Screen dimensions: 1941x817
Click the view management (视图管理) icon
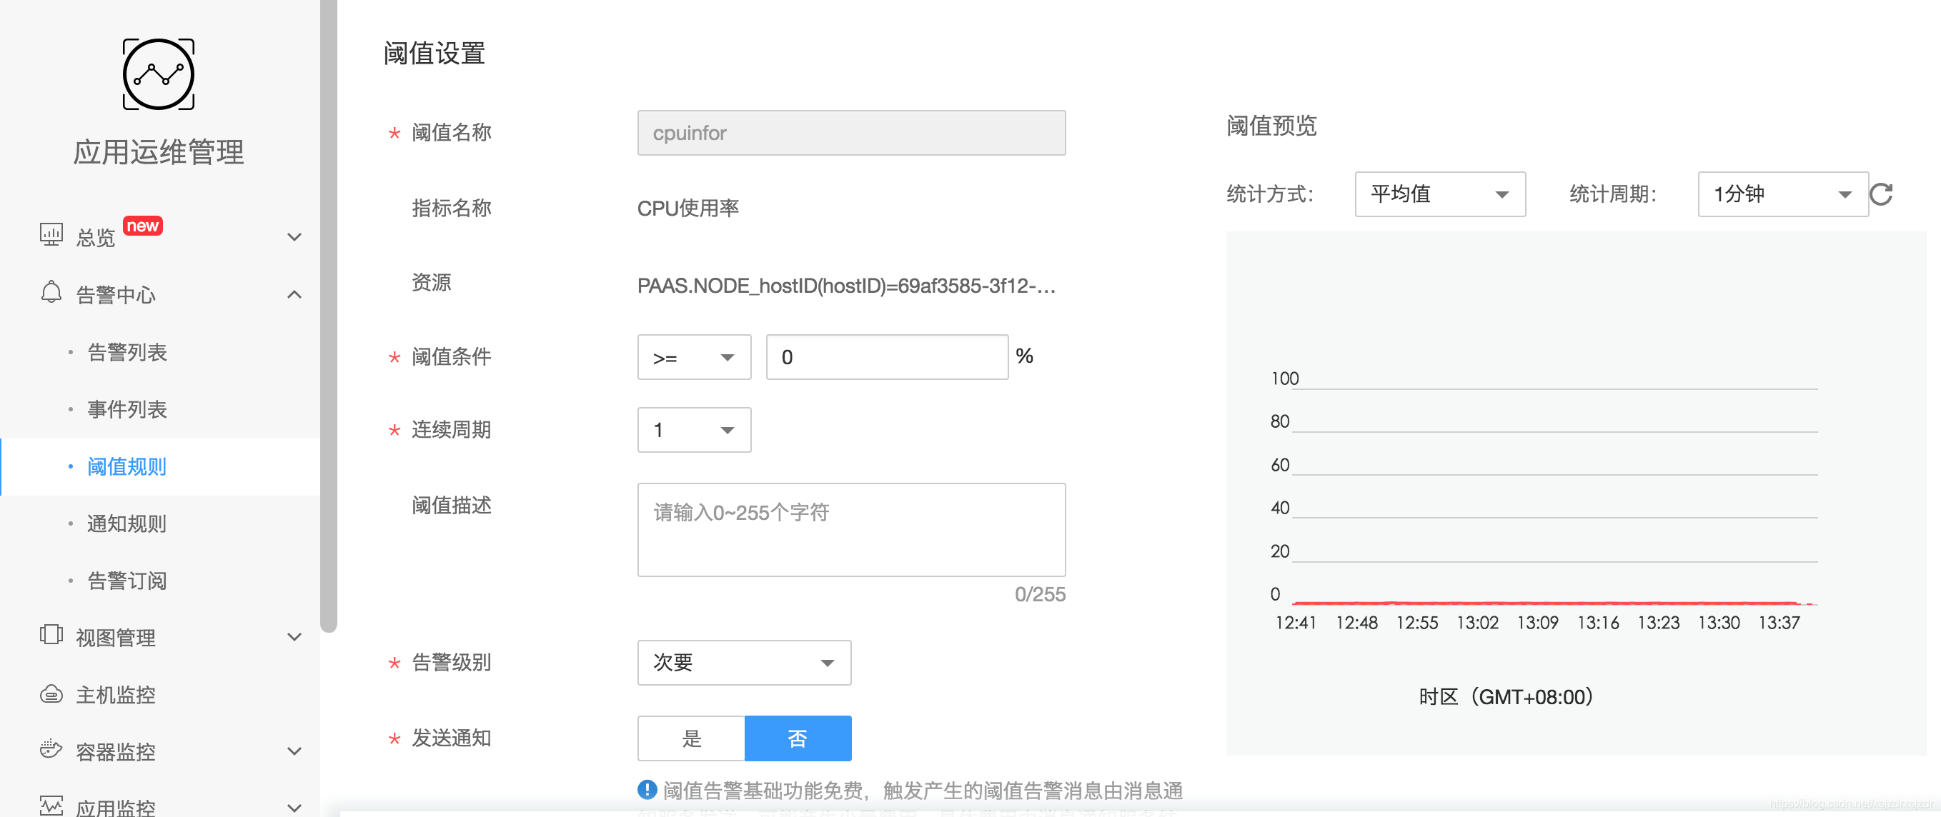point(51,636)
